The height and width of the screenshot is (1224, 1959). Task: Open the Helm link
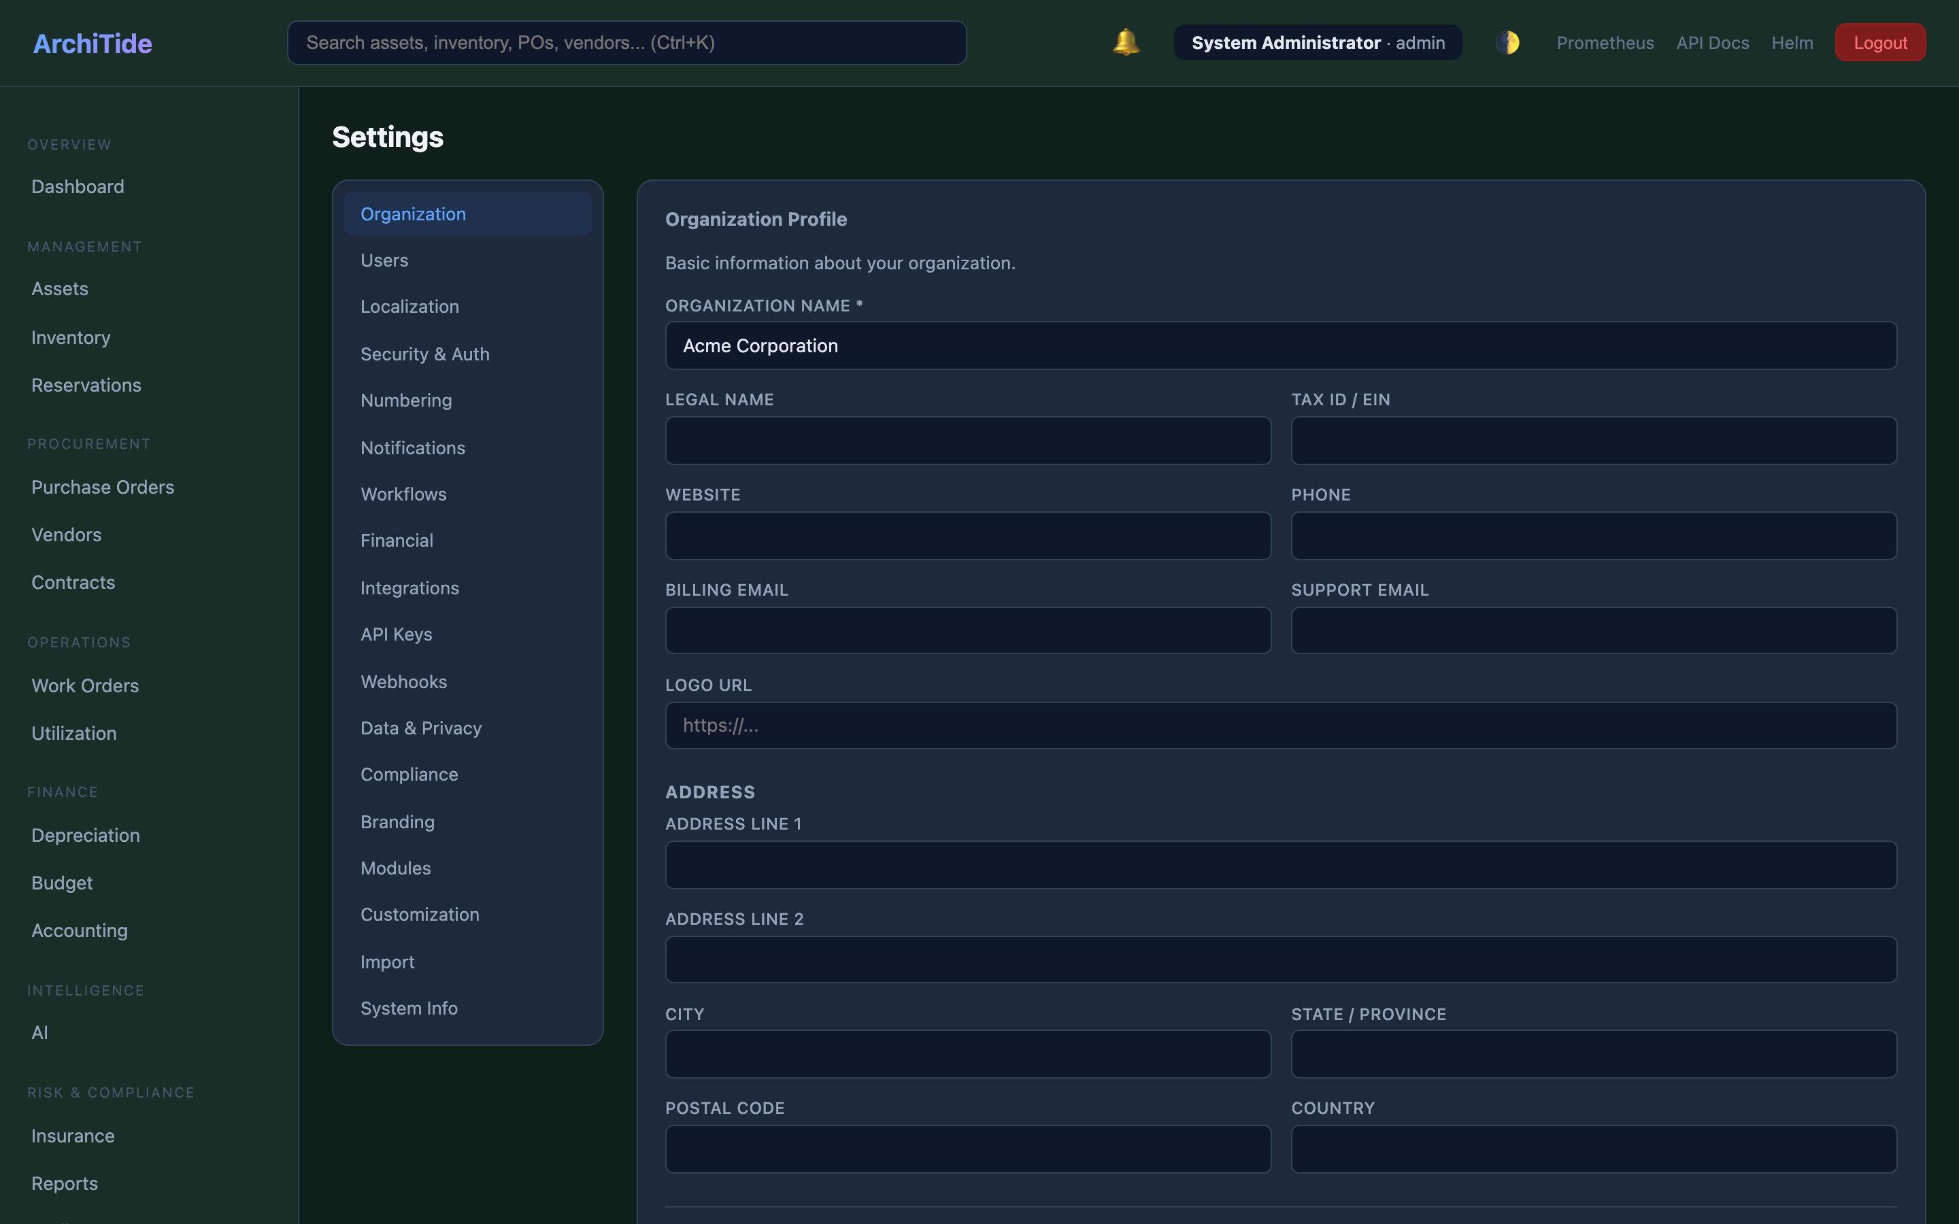pyautogui.click(x=1792, y=42)
